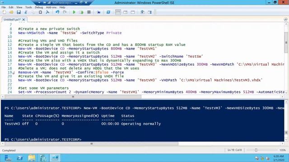The height and width of the screenshot is (162, 289).
Task: Click the console pane horizontal scrollbar
Action: coord(91,144)
